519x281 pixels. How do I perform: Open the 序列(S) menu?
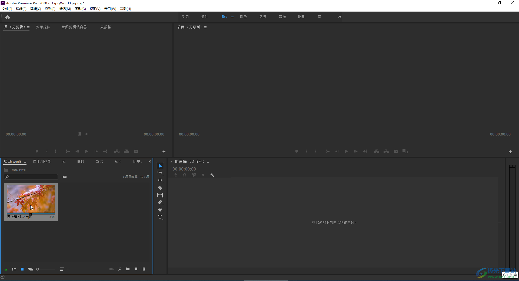pos(50,9)
